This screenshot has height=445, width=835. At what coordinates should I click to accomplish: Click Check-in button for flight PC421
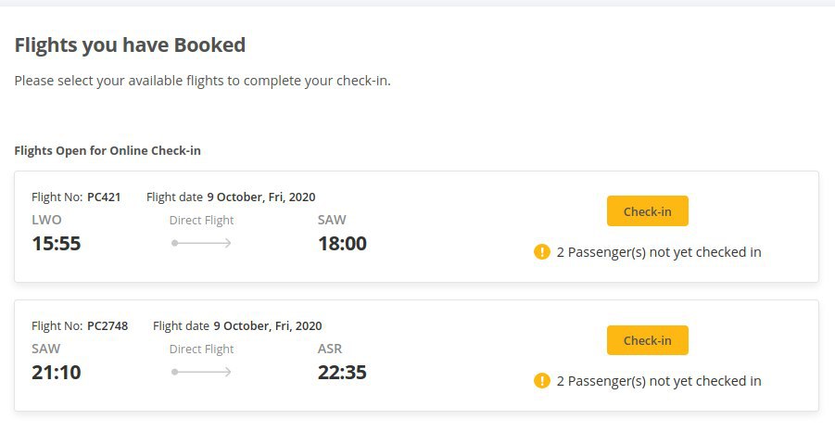(x=648, y=211)
